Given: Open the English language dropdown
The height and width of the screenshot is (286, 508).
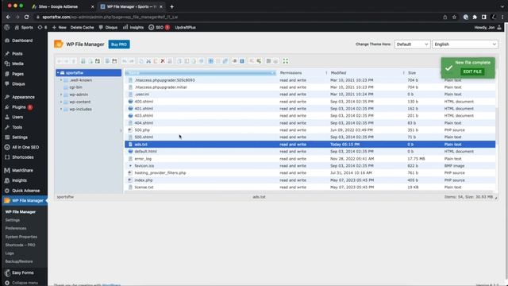Looking at the screenshot, I should tap(465, 44).
